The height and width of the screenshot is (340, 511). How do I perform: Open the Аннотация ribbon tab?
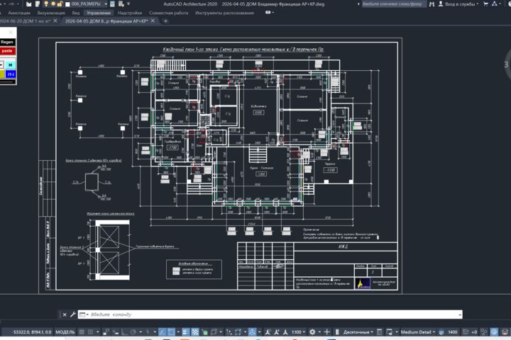(x=19, y=13)
